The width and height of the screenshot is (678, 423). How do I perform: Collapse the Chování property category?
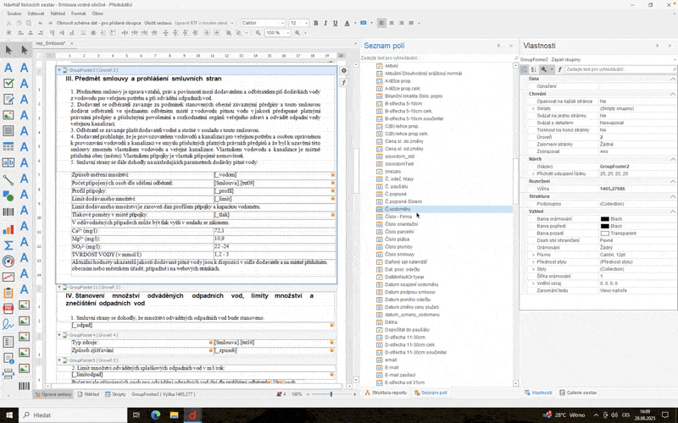673,94
